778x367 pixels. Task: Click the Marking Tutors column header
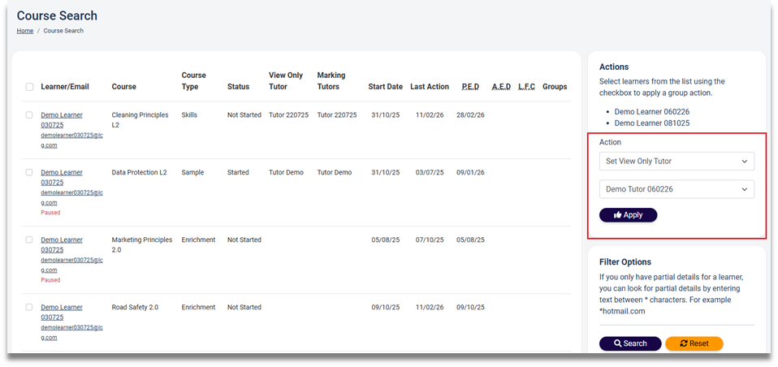point(331,81)
